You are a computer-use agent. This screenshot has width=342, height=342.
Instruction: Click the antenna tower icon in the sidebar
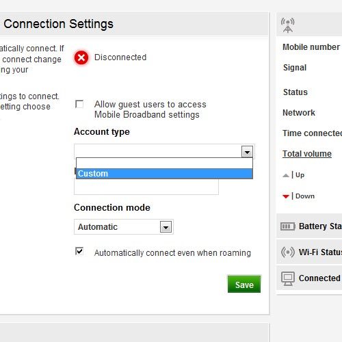pos(288,25)
